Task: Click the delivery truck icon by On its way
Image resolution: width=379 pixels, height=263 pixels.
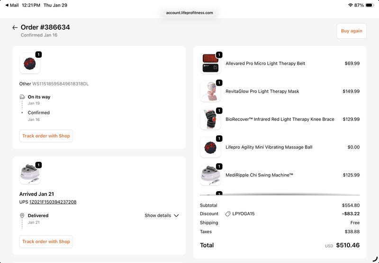Action: tap(22, 97)
